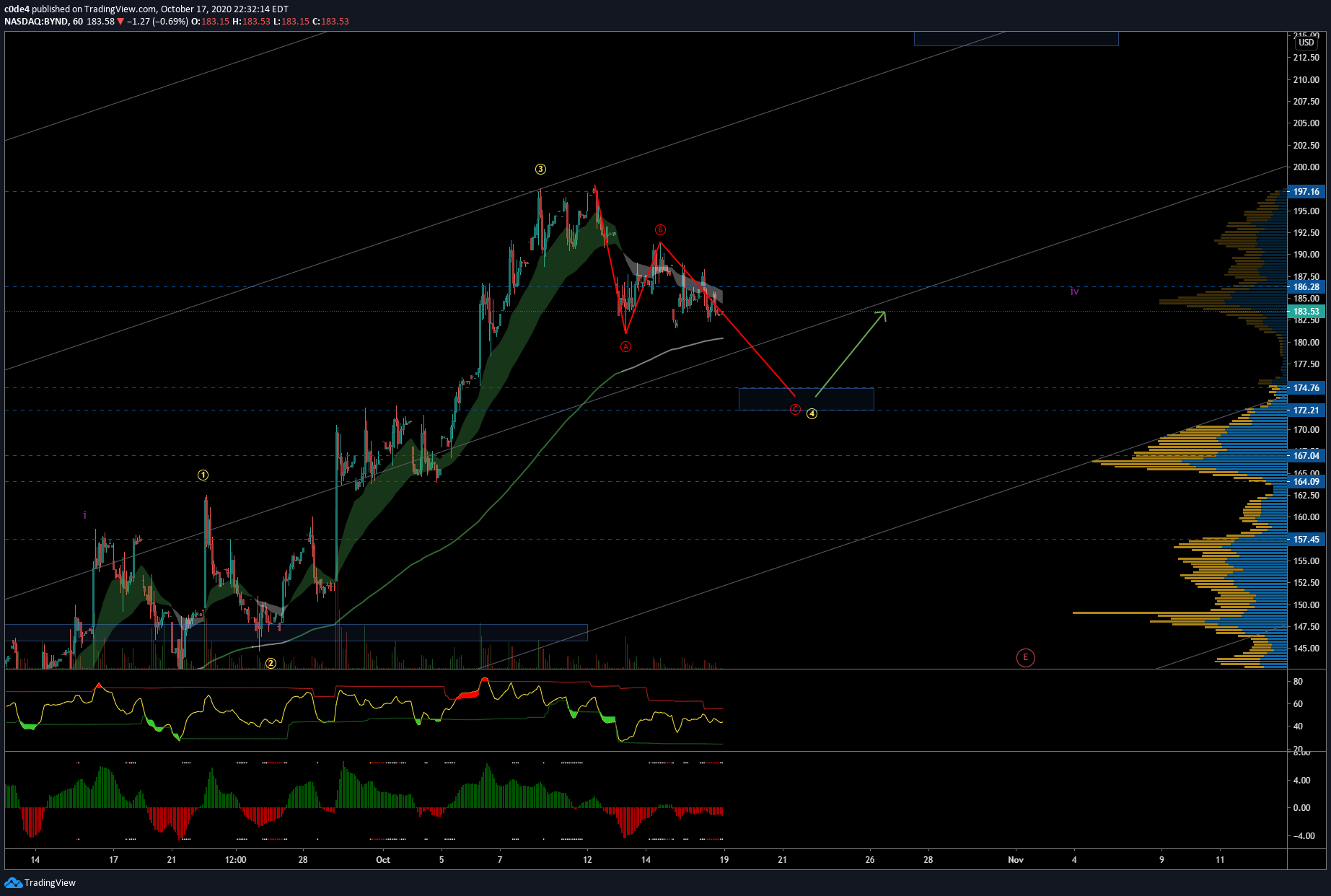
Task: Click the −1.27 (−0.69%) change text
Action: click(x=157, y=22)
